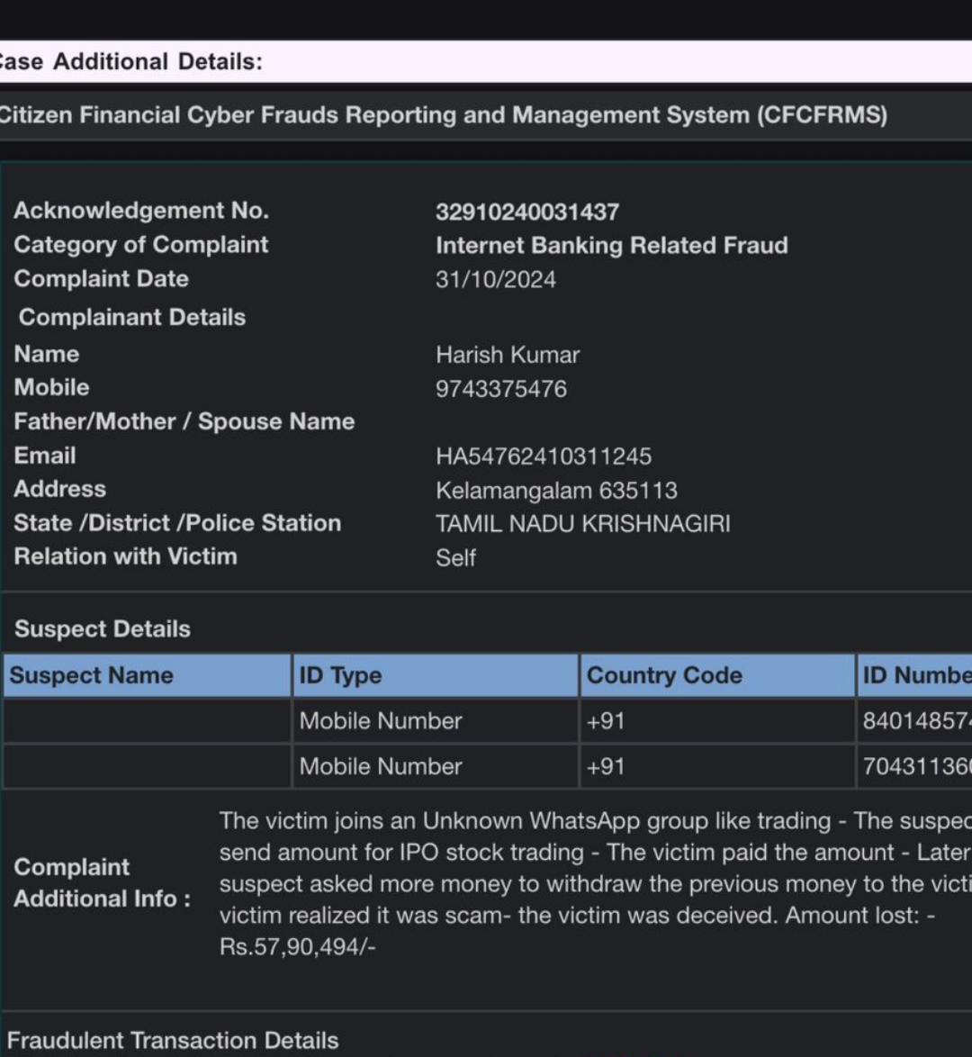Open the Fraudulent Transaction Details section
This screenshot has width=972, height=1057.
coord(173,1041)
